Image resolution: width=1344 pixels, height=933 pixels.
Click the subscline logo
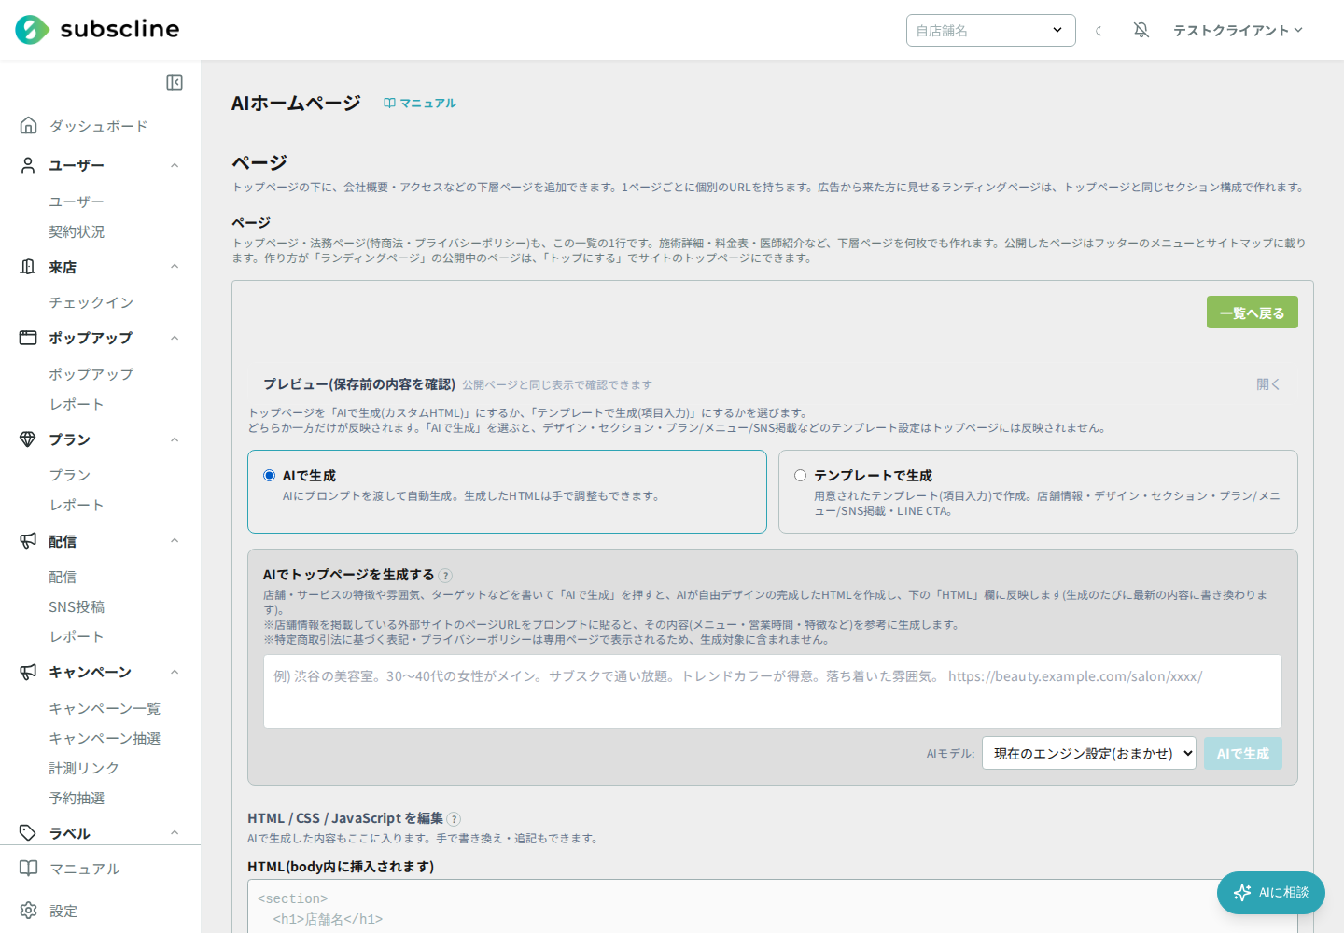(x=97, y=30)
